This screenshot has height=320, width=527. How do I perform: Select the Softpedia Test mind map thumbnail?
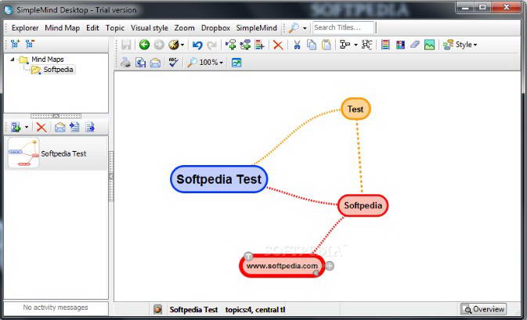click(56, 153)
